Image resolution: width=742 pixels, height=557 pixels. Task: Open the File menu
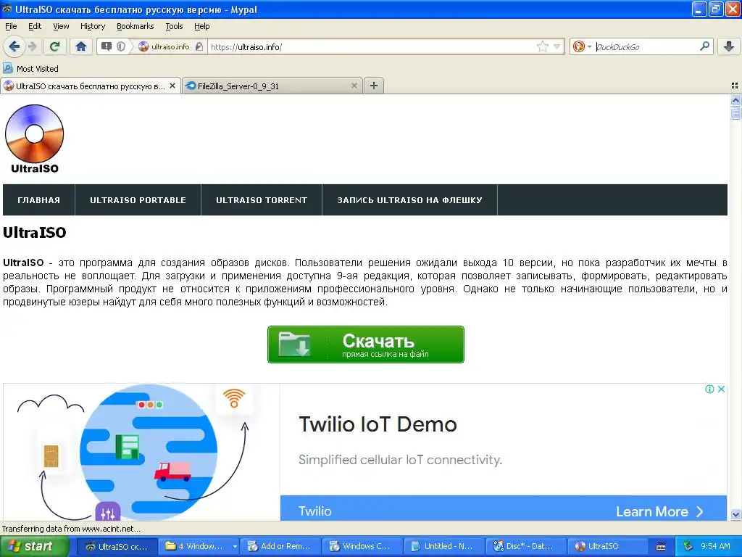pos(11,26)
